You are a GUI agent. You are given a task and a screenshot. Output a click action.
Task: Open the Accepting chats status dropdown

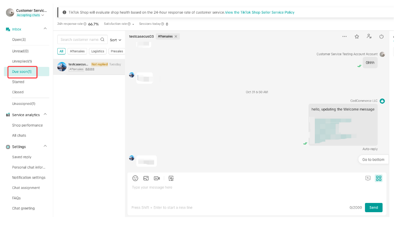point(30,15)
